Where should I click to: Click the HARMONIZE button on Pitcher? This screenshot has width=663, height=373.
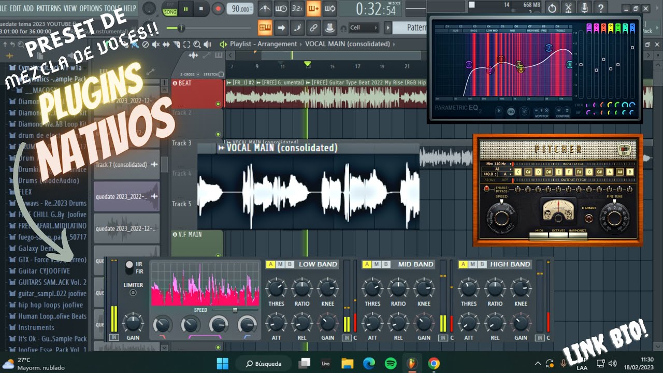point(578,235)
